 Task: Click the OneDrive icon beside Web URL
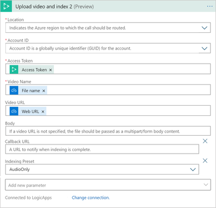(x=14, y=111)
